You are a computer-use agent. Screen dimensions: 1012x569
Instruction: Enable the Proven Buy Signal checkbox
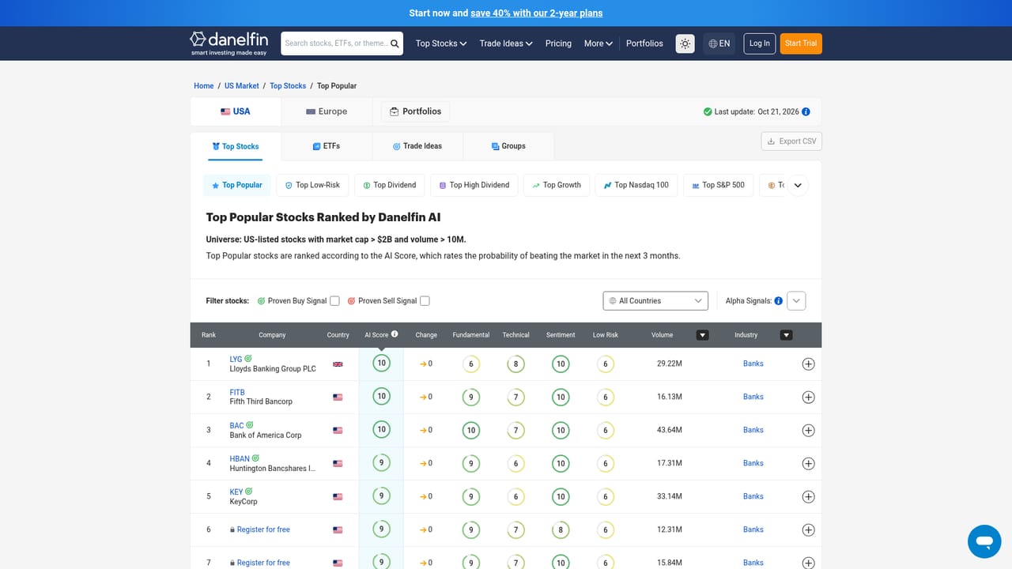click(x=334, y=301)
